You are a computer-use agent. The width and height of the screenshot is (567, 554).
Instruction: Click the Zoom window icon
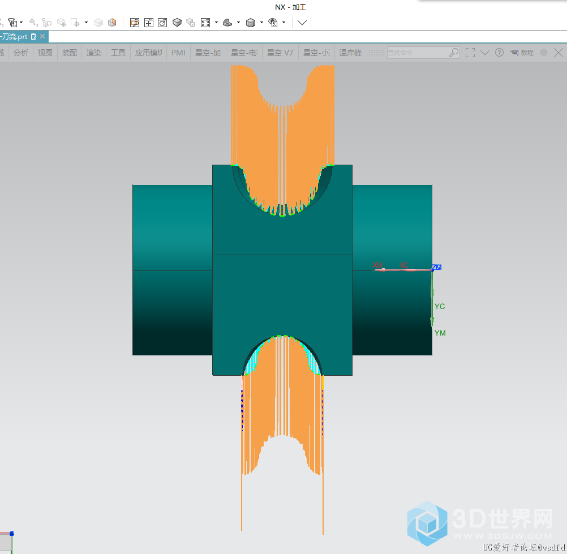[x=135, y=23]
